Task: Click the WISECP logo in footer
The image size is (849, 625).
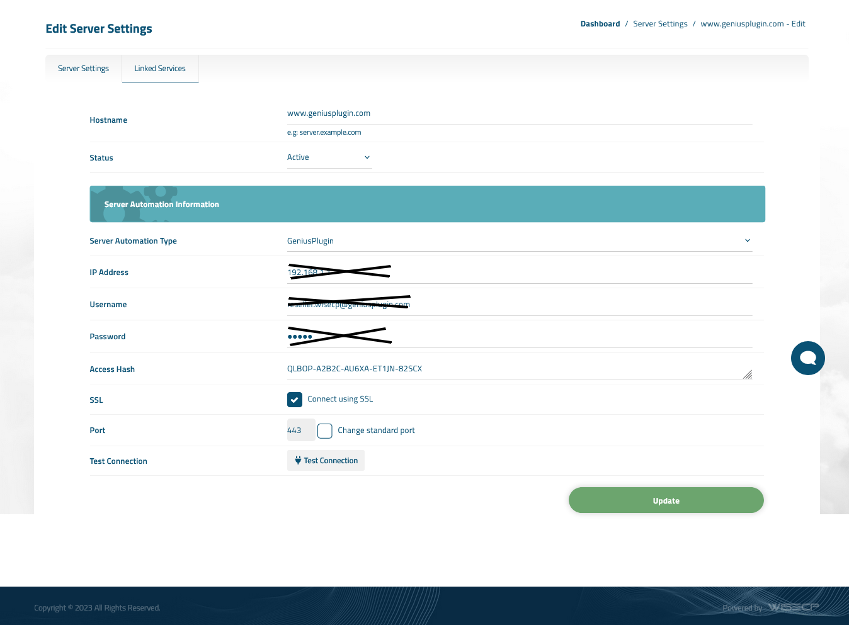Action: [794, 607]
